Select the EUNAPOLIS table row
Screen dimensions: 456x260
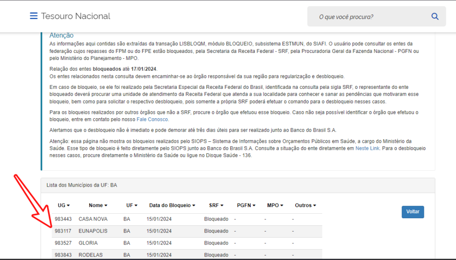pos(187,231)
